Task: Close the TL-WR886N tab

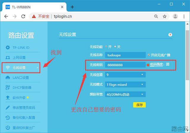Action: [x=62, y=7]
